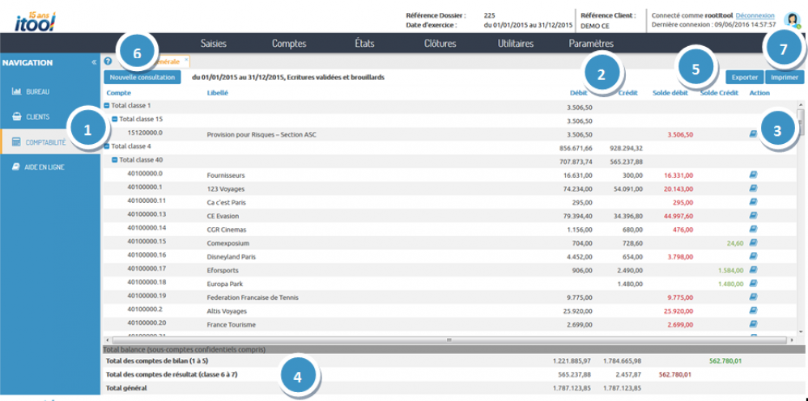
Task: Open action icon for Fournisseurs row
Action: point(754,174)
